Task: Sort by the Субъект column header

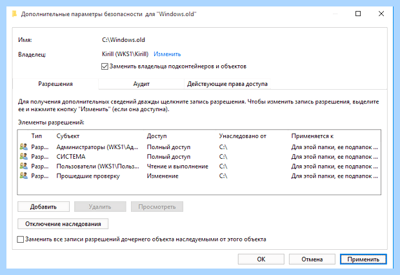Action: (68, 136)
